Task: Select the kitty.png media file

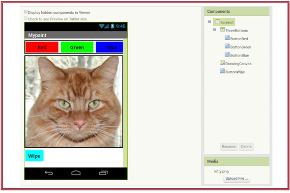Action: 221,171
